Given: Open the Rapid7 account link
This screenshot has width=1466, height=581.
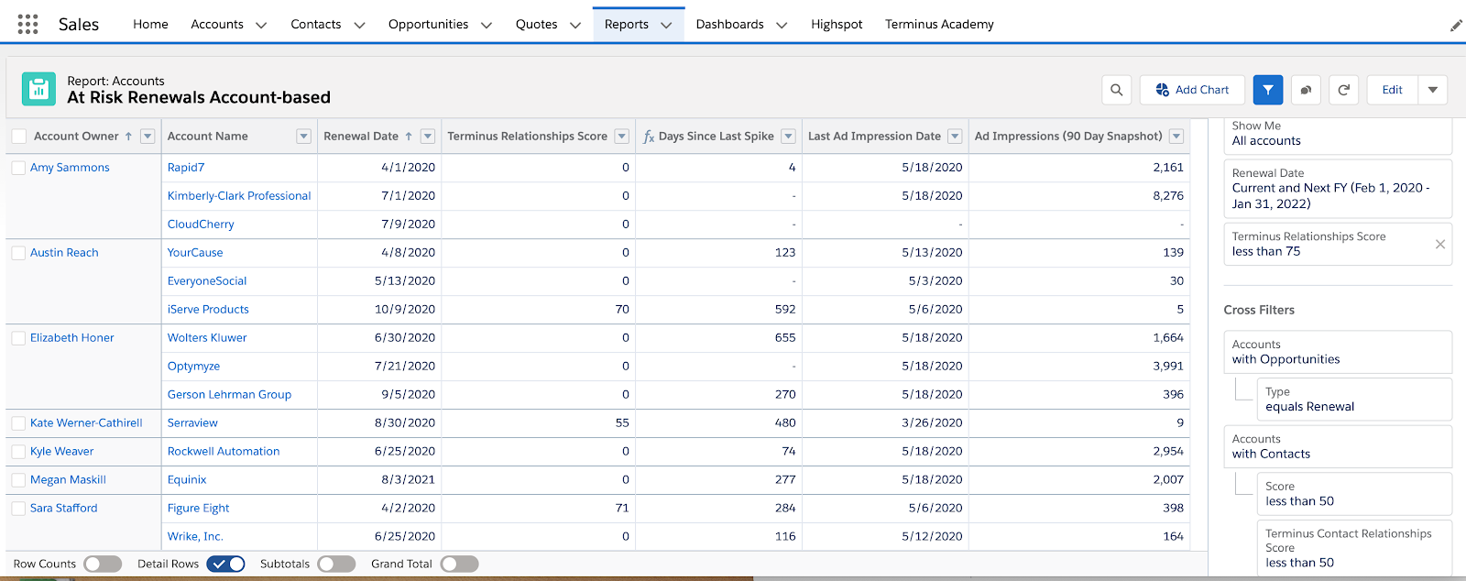Looking at the screenshot, I should (x=186, y=168).
